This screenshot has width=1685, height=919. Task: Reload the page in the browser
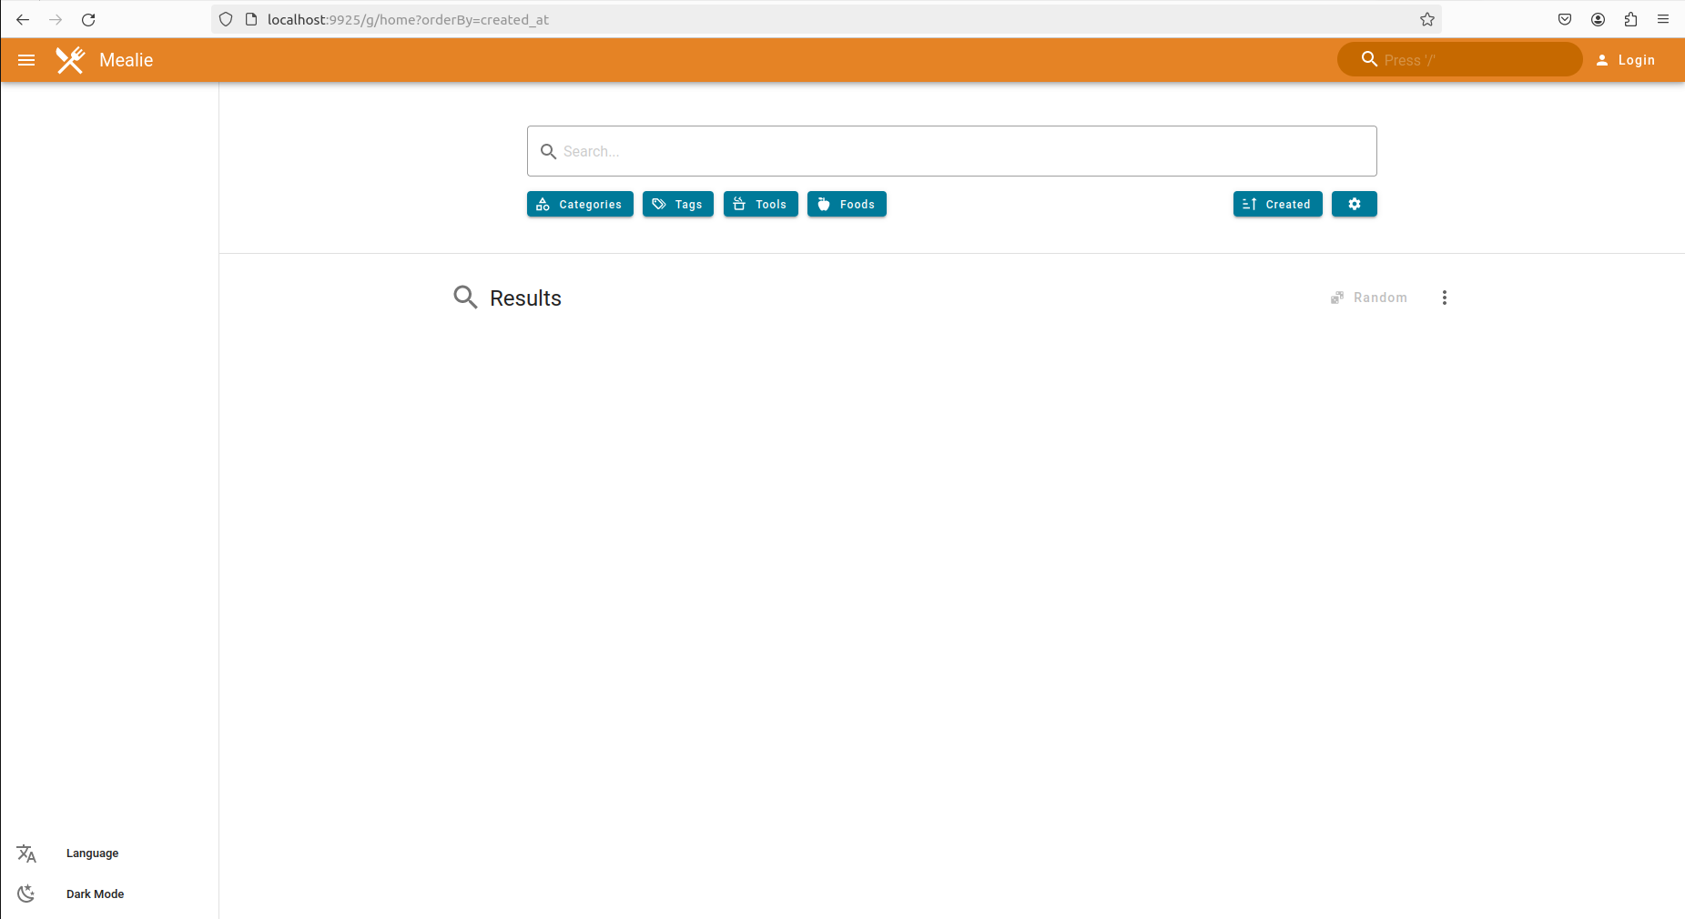pyautogui.click(x=88, y=19)
